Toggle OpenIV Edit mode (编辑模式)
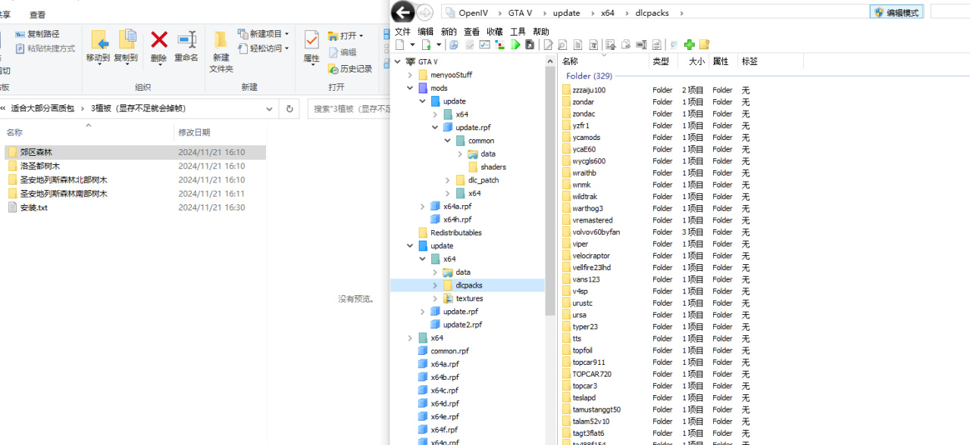The image size is (970, 445). 896,12
